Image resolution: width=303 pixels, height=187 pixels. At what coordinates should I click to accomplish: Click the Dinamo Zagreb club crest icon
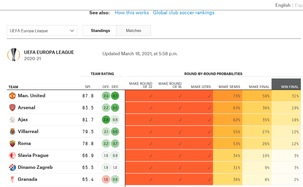tap(12, 167)
